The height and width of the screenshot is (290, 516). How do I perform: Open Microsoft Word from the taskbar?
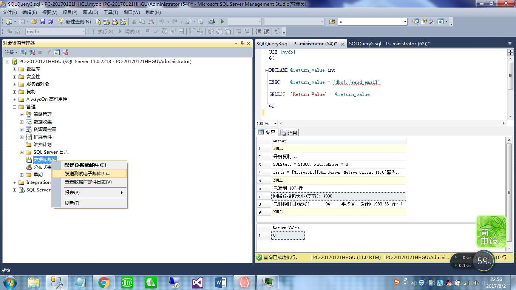[x=221, y=282]
